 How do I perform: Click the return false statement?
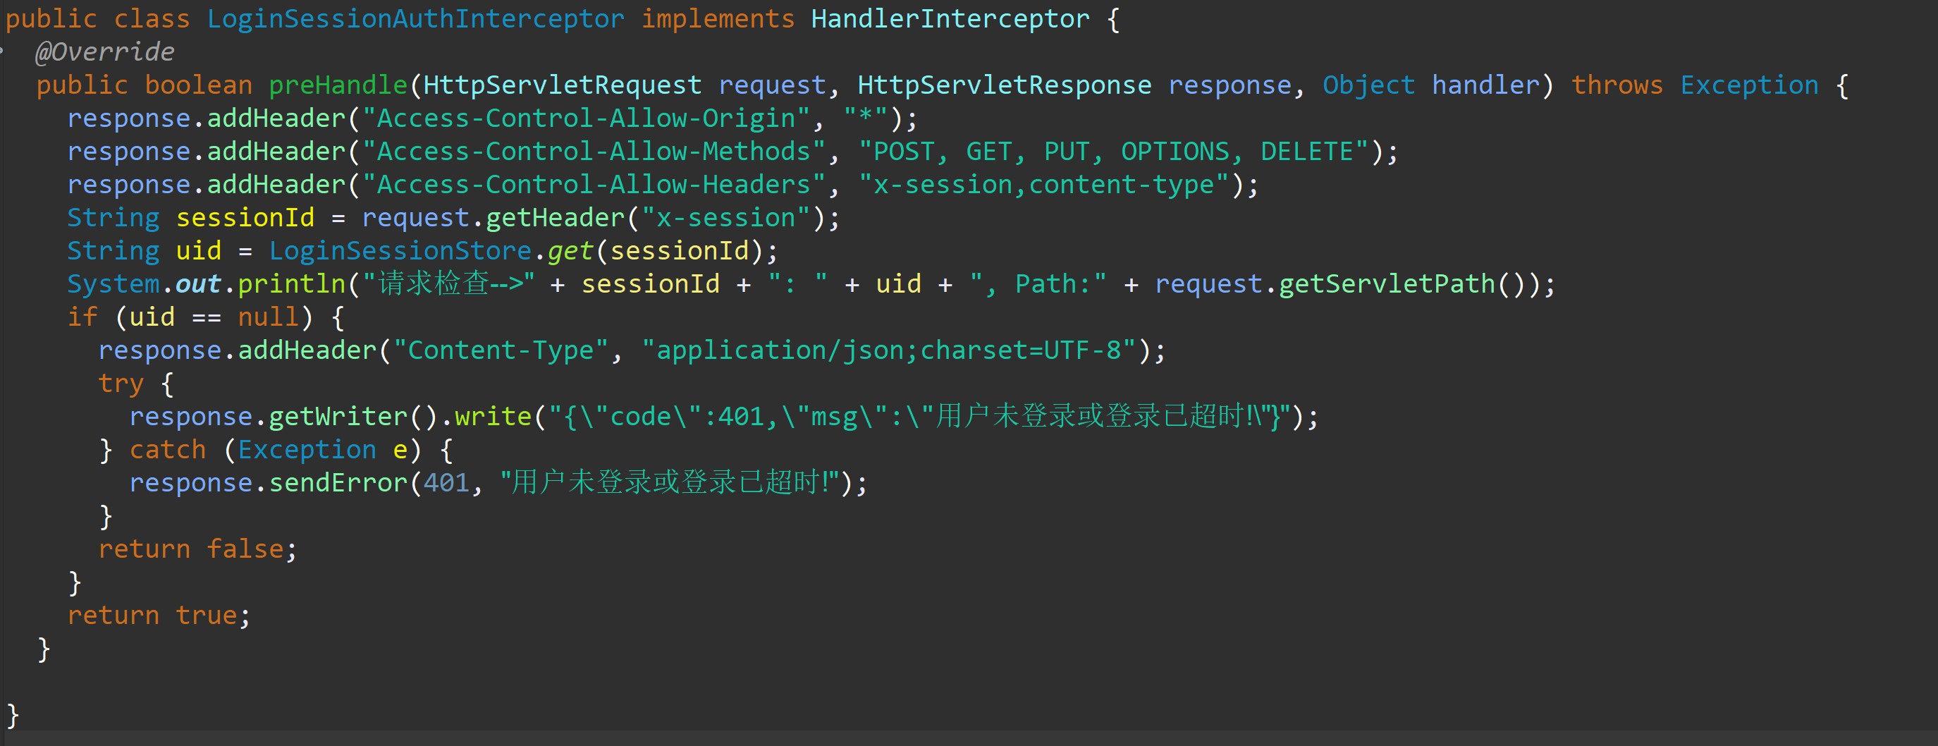[197, 549]
